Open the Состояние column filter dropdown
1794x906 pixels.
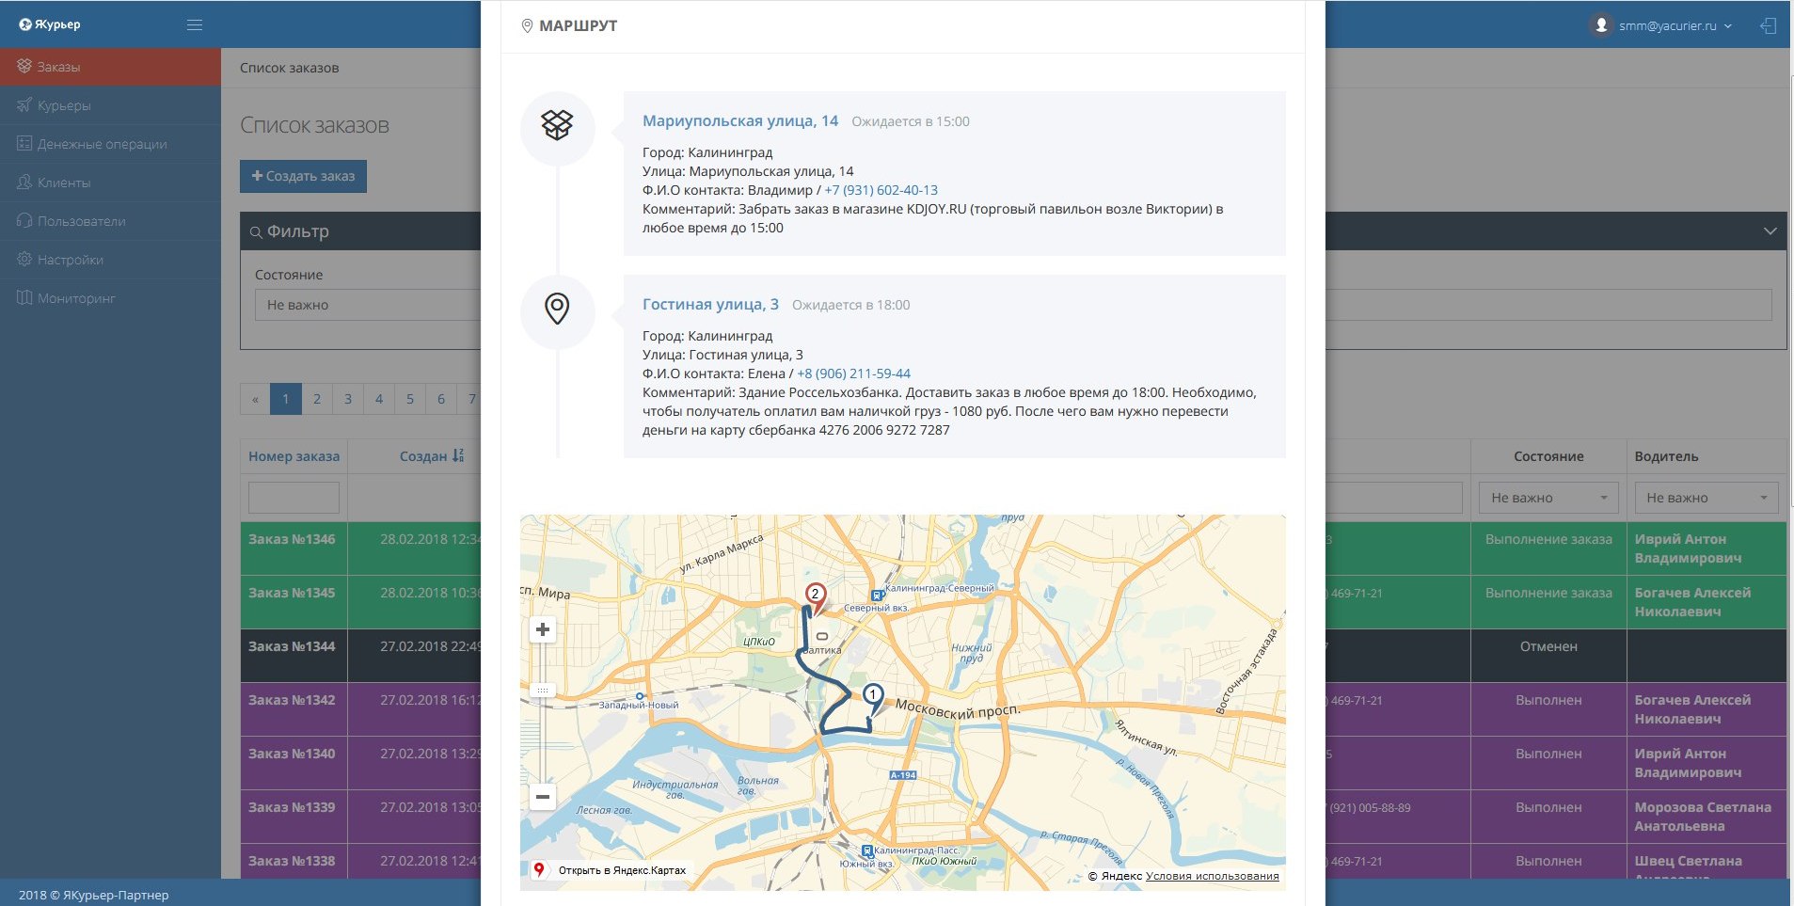pyautogui.click(x=1548, y=498)
